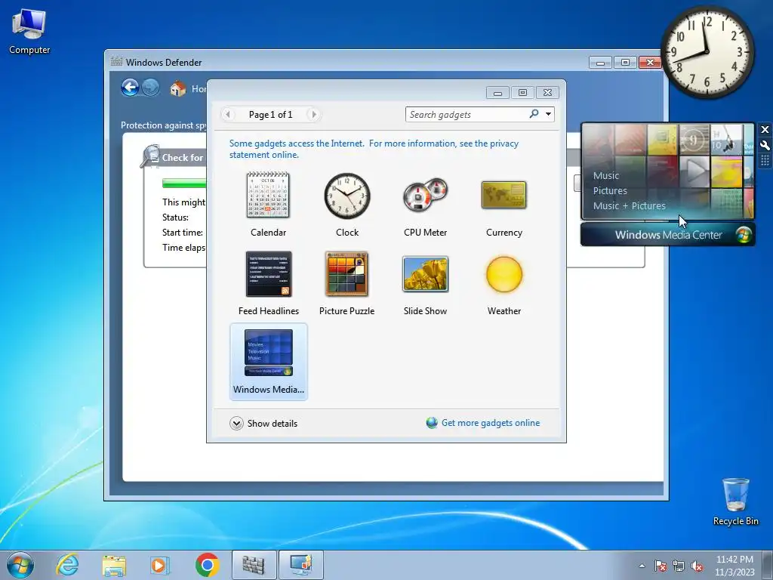Expand Show details chevron

236,423
